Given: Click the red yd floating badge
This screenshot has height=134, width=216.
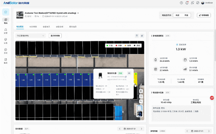Looking at the screenshot, I should pos(212,98).
